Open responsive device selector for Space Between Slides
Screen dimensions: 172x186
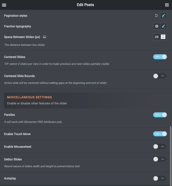click(45, 37)
